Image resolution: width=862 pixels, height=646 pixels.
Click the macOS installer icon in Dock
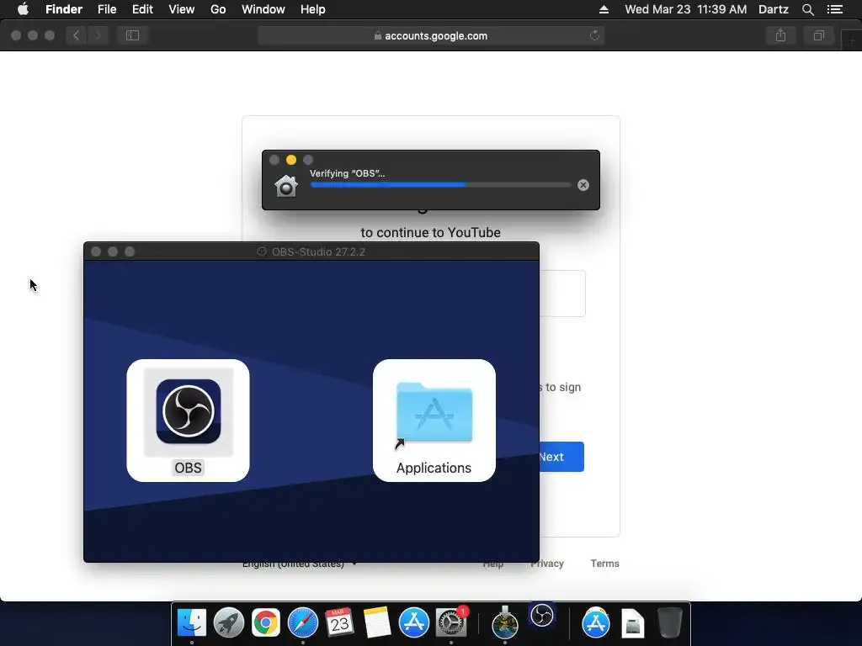click(505, 623)
